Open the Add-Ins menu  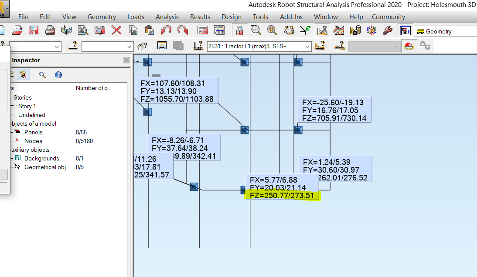coord(291,17)
